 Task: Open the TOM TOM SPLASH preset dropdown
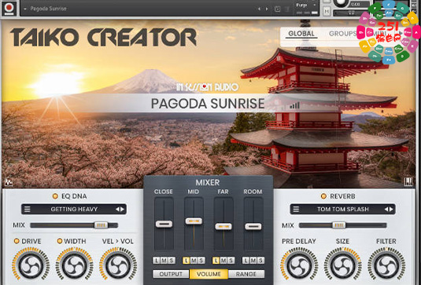click(342, 209)
